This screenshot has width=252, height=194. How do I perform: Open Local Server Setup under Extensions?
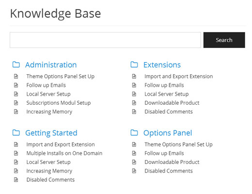pos(167,94)
